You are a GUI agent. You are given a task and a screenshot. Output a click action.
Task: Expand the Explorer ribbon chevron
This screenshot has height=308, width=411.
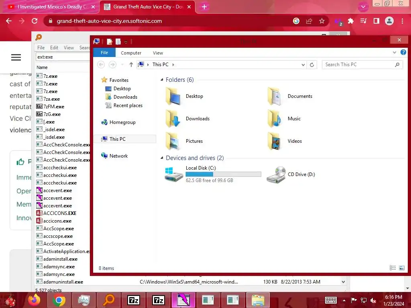click(x=395, y=53)
